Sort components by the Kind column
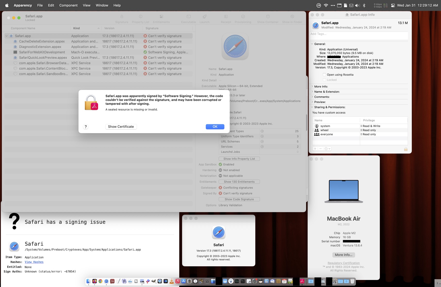 pyautogui.click(x=86, y=28)
